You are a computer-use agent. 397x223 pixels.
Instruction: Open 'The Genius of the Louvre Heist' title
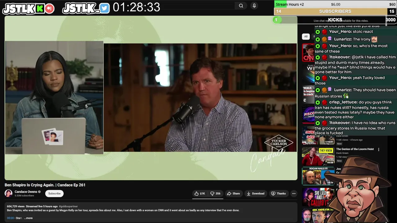[x=355, y=149]
